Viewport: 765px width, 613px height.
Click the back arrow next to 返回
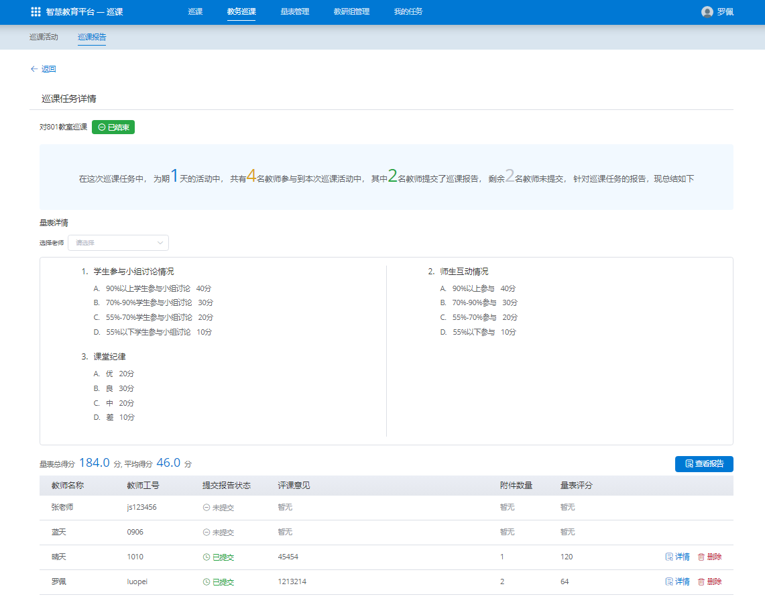click(34, 69)
